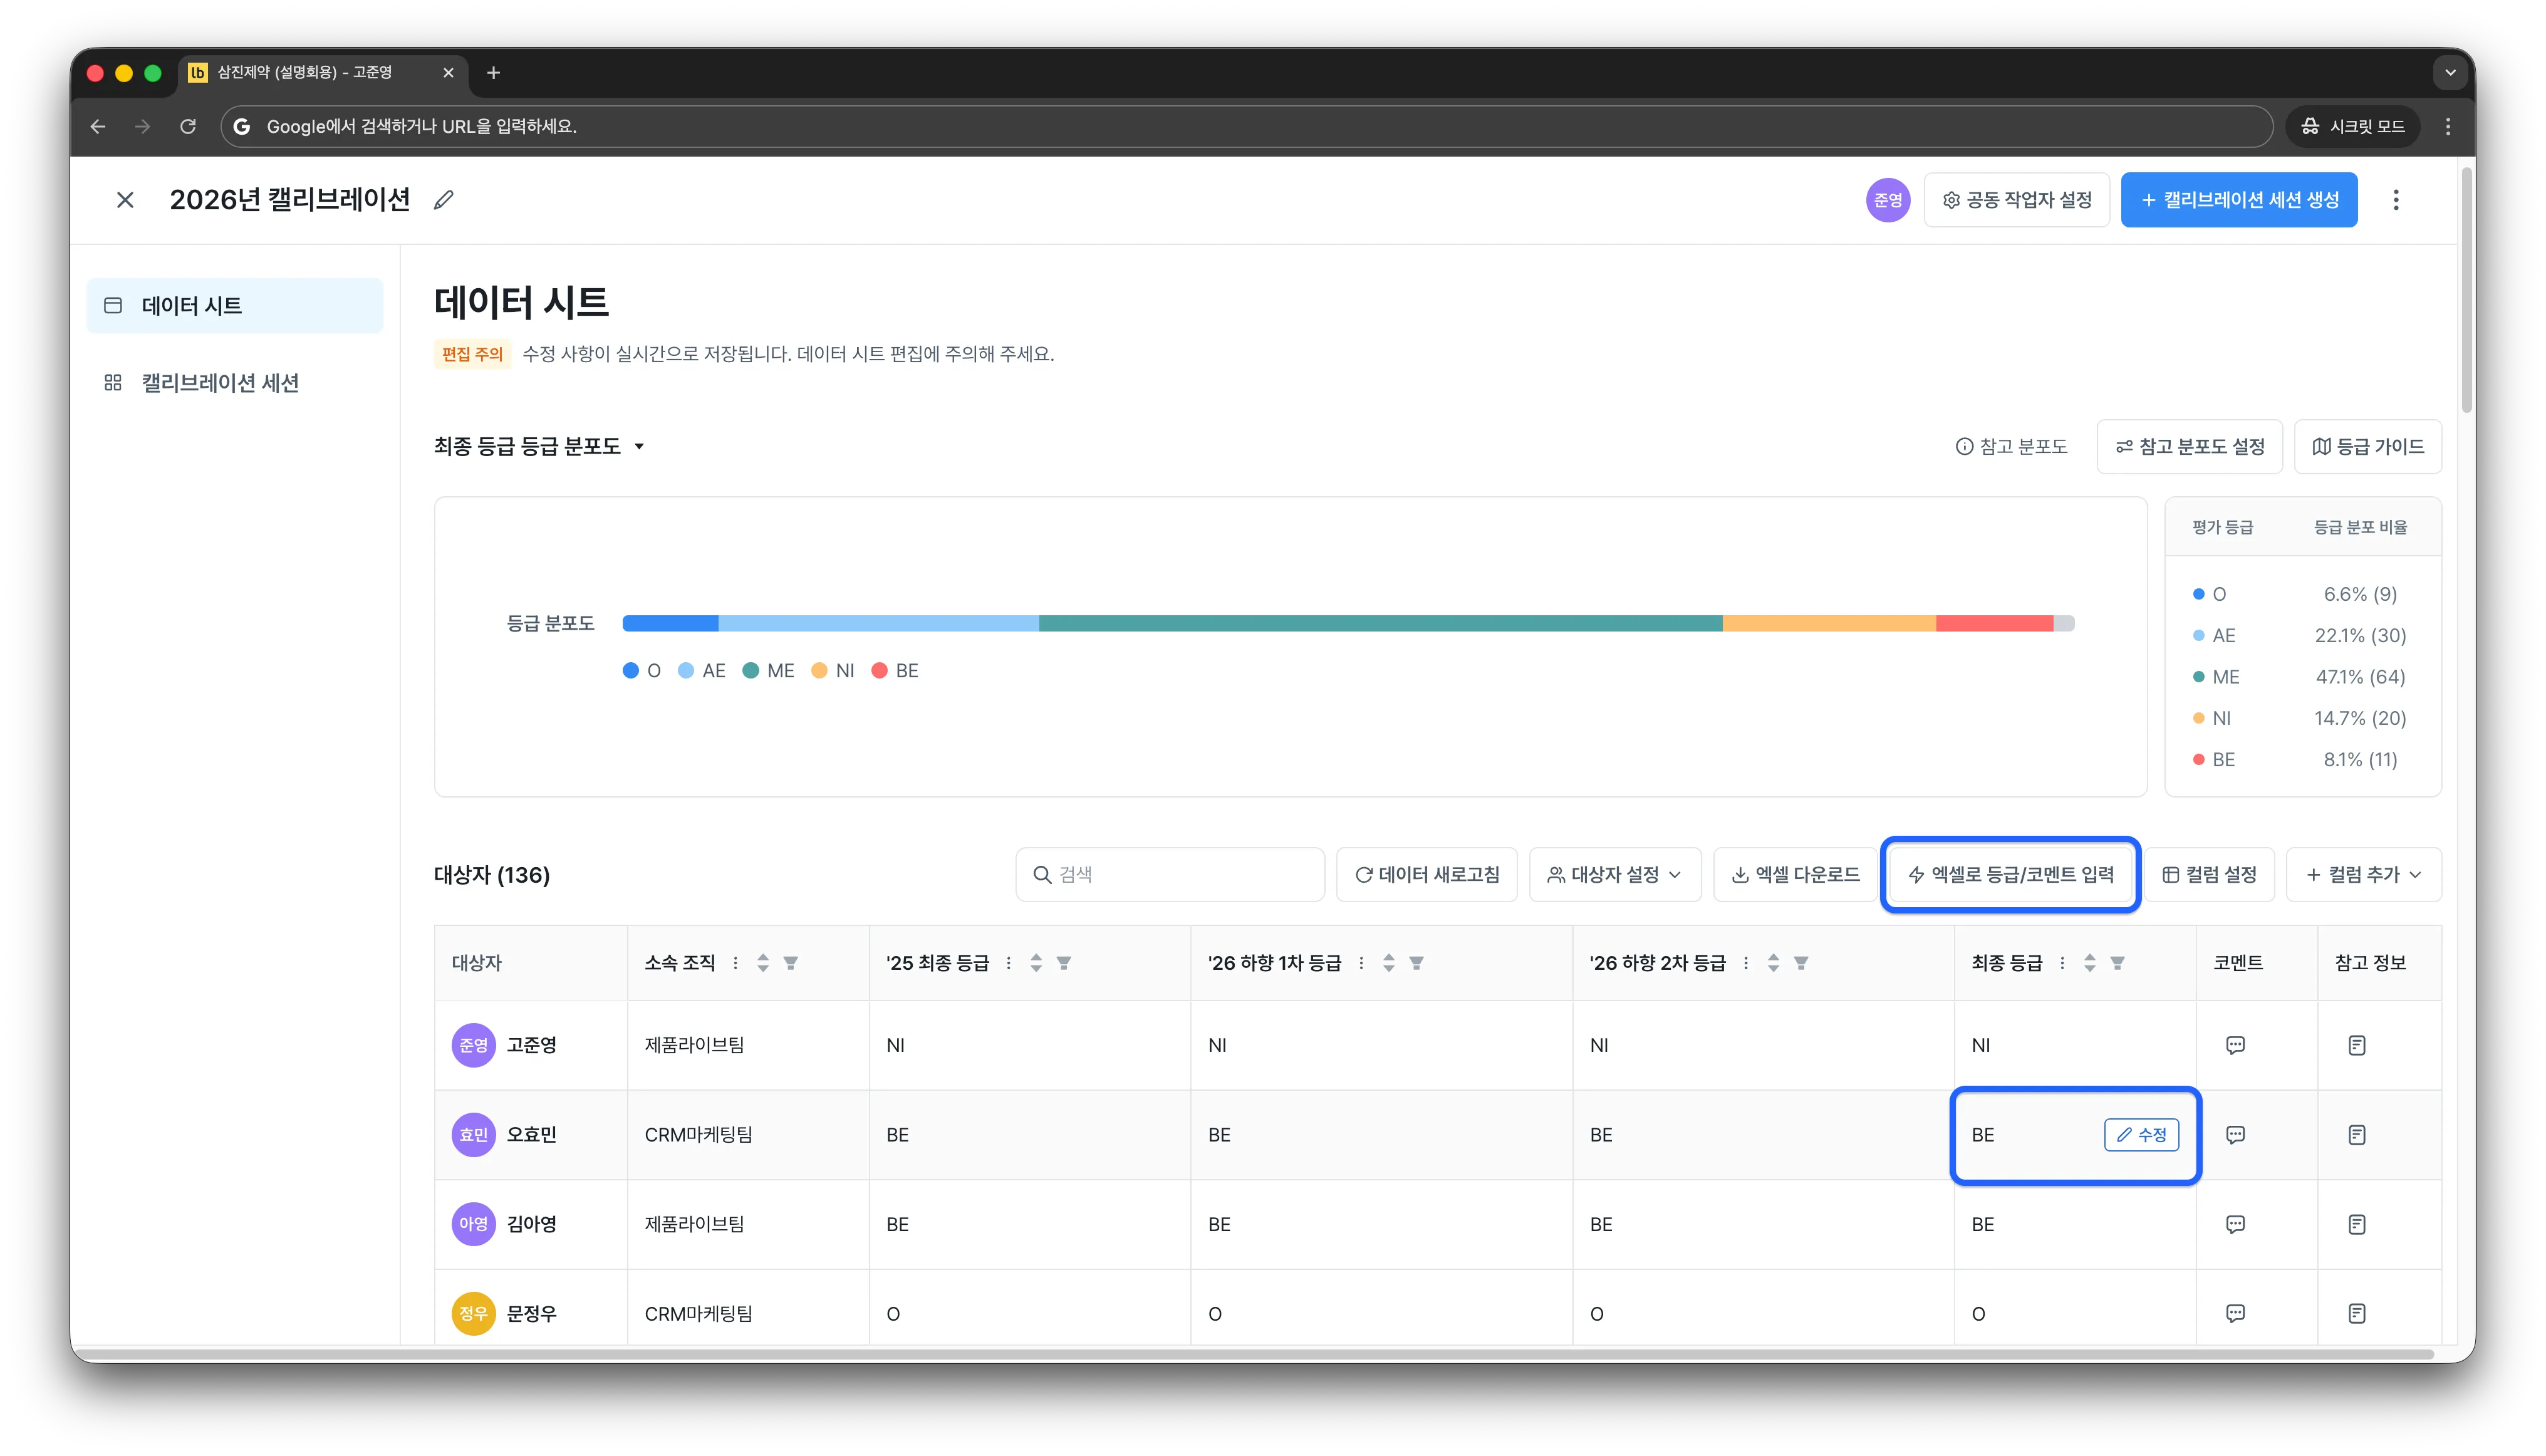
Task: Click the 캘리브레이션 세션 생성 button
Action: pos(2238,200)
